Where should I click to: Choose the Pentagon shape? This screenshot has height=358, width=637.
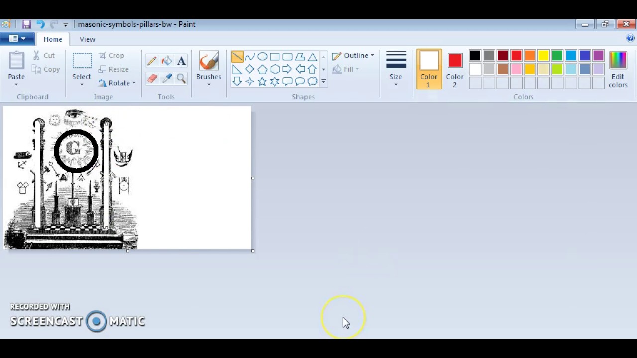pos(262,69)
